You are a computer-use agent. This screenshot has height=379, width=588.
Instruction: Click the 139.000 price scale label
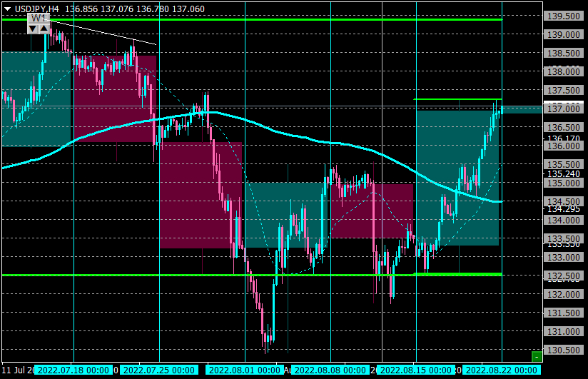564,34
